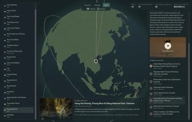This screenshot has height=122, width=192.
Task: Open Life in Cold Blood series
Action: point(18,64)
